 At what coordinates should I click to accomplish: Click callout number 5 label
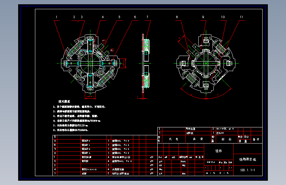(119, 17)
